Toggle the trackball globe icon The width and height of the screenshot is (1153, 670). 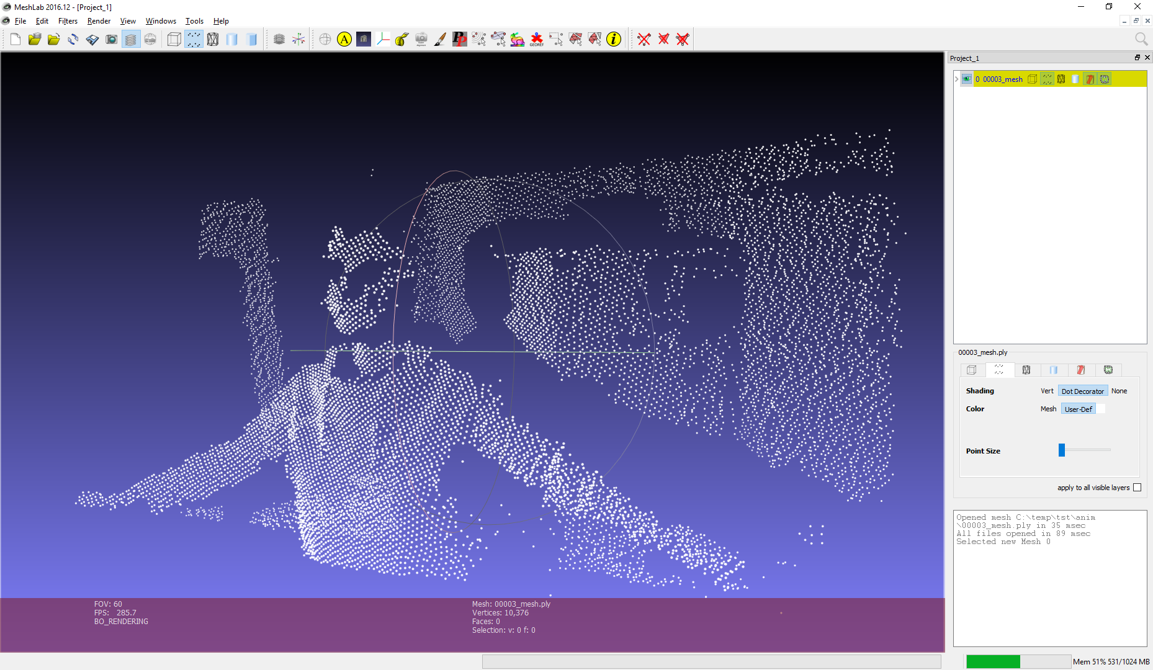325,40
